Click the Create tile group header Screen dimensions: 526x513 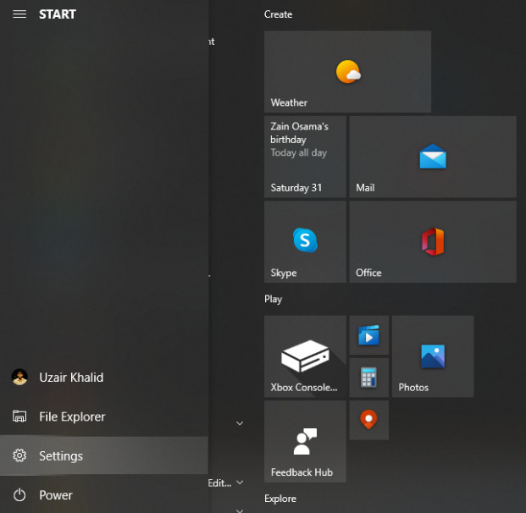tap(279, 14)
